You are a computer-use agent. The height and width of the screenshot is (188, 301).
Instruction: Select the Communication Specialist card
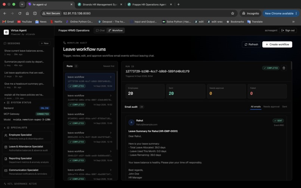pos(27,172)
